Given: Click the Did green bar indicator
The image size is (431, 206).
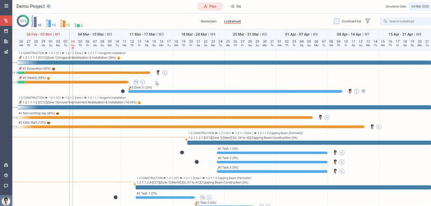Looking at the screenshot, I should (78, 25).
